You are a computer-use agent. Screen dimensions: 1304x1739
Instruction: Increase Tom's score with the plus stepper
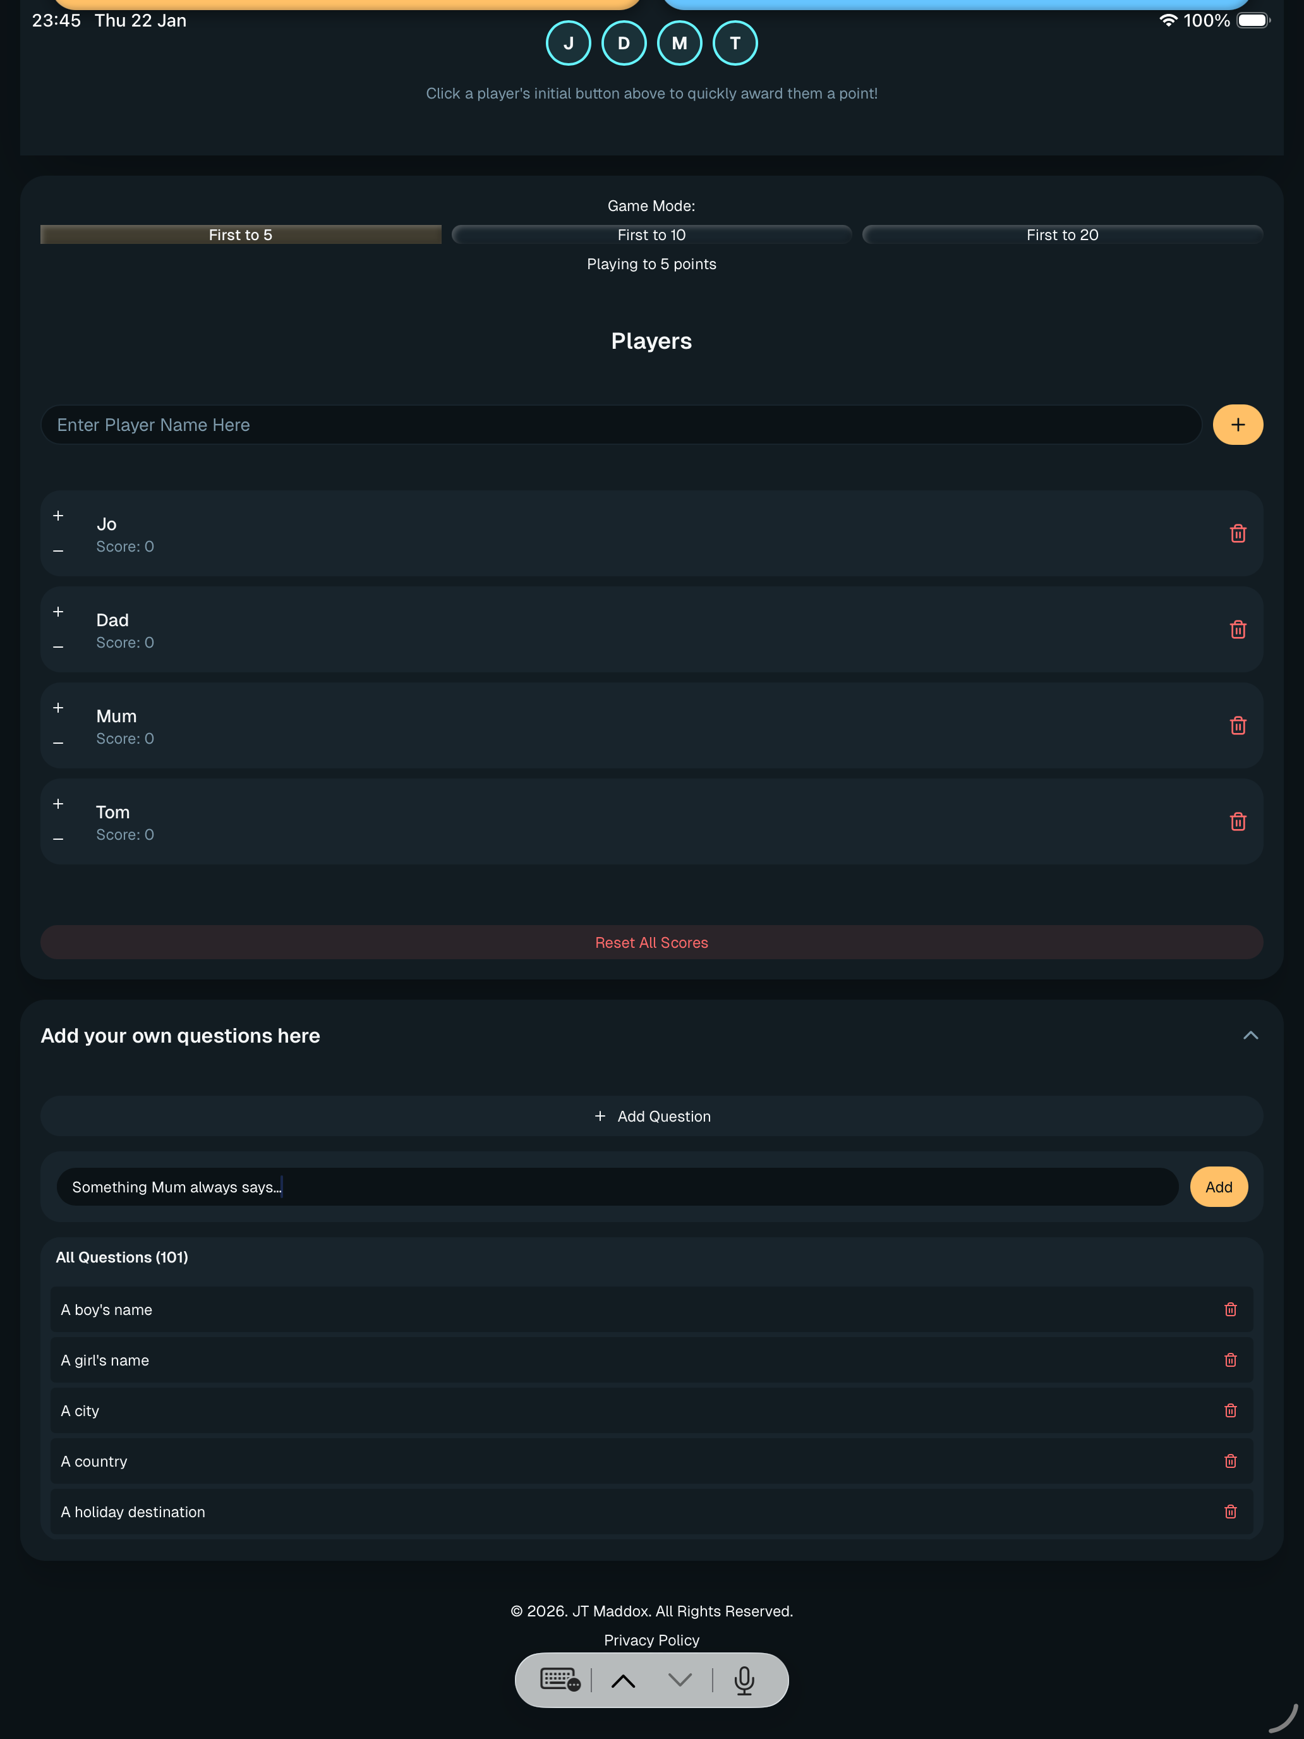click(x=58, y=803)
